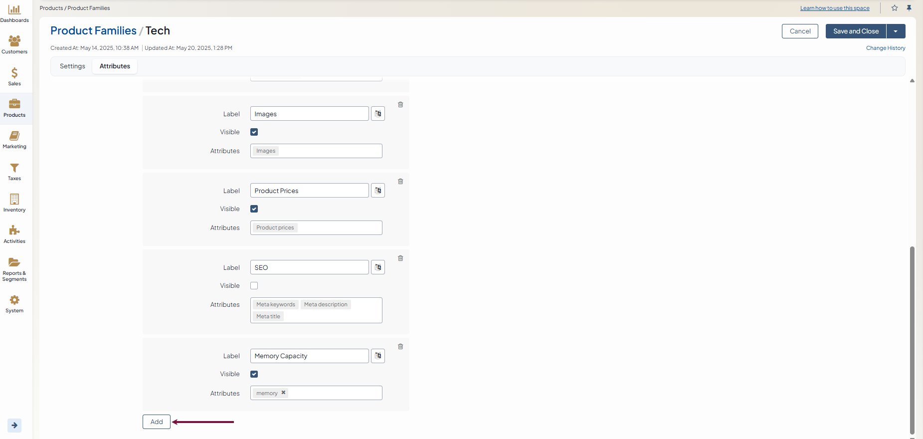Open translations for Product Prices label
This screenshot has height=439, width=923.
(x=378, y=191)
